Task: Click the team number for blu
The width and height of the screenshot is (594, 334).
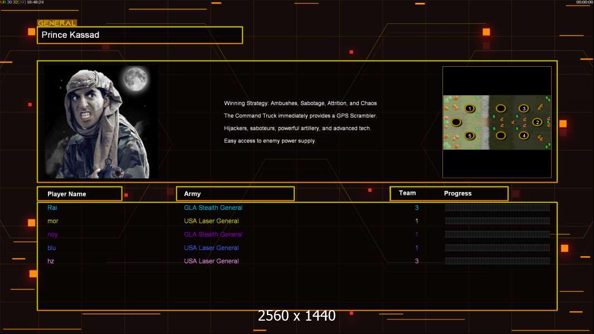Action: [416, 248]
